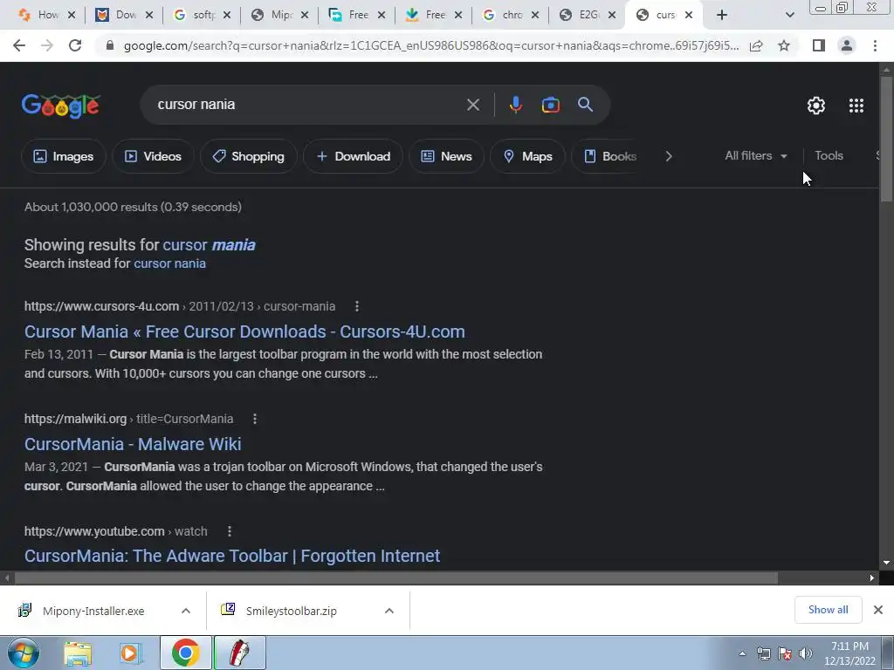Open the Chrome side panel
The image size is (894, 670).
pos(818,45)
